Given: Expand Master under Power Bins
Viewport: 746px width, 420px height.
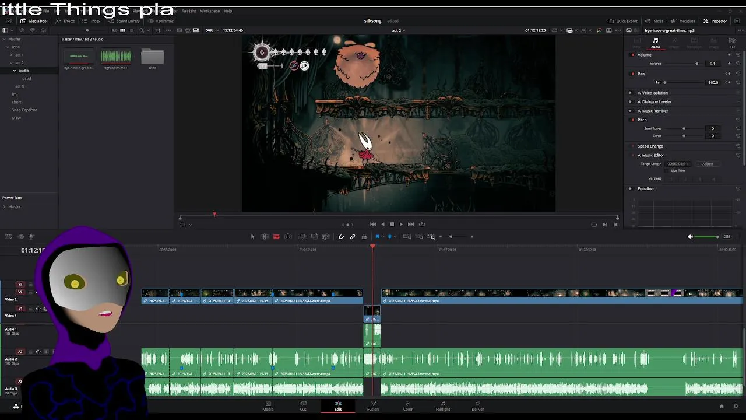Looking at the screenshot, I should [x=5, y=206].
